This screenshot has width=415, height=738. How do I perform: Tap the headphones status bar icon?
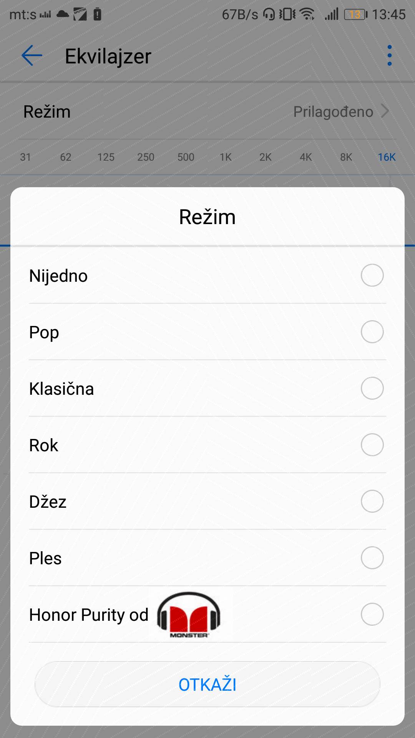[269, 15]
